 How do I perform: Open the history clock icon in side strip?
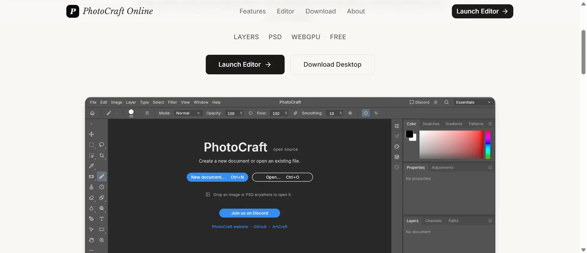[x=397, y=167]
